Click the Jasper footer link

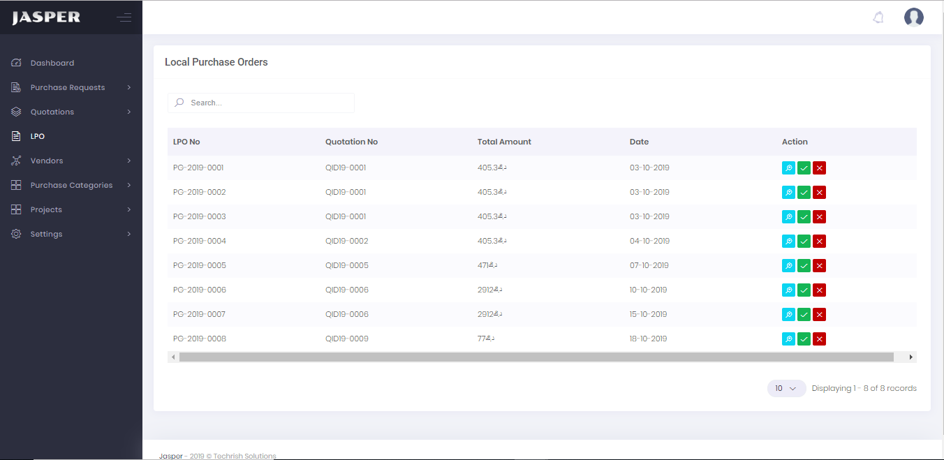170,456
